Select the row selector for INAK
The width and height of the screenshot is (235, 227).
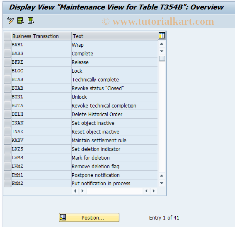(x=7, y=123)
